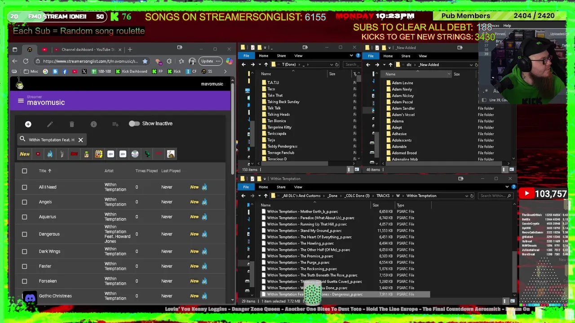This screenshot has height=323, width=575.
Task: Check the box for All I Need
Action: tap(25, 187)
